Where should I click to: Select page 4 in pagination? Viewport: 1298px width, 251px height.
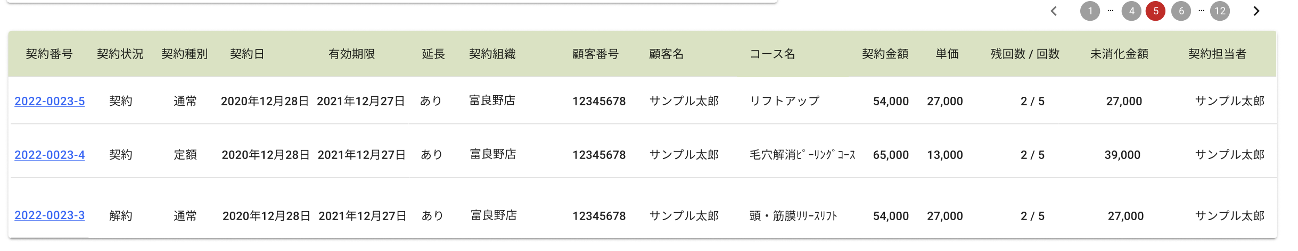coord(1131,11)
